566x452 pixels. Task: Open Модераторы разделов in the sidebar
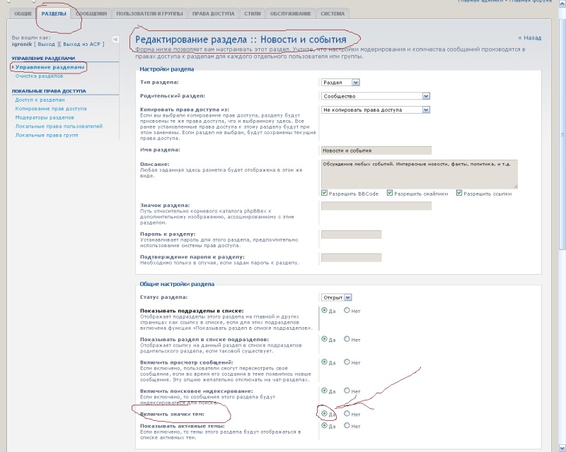(x=45, y=117)
